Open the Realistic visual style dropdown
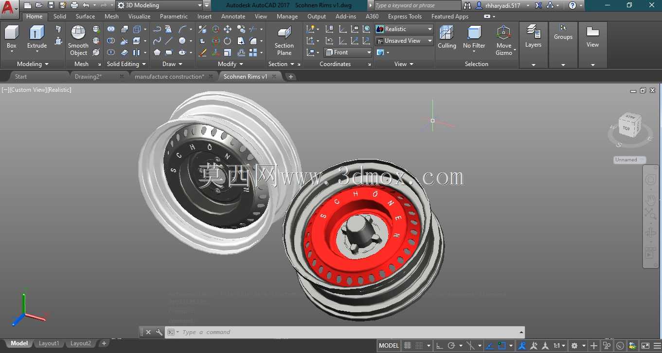The image size is (662, 353). tap(404, 29)
